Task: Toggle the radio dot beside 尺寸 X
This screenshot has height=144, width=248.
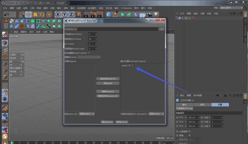Action: [177, 118]
